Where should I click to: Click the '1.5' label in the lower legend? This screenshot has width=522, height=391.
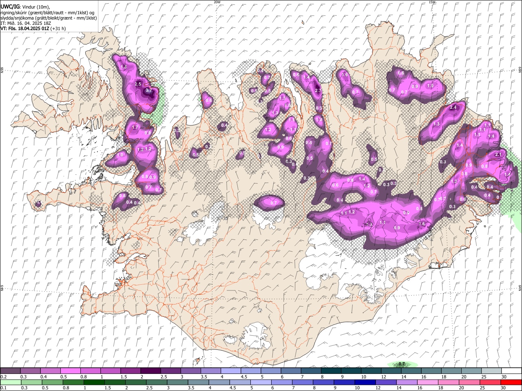tap(108, 388)
